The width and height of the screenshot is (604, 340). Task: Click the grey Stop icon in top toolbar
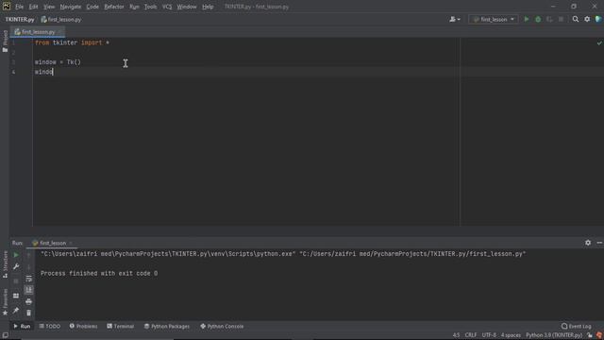561,19
